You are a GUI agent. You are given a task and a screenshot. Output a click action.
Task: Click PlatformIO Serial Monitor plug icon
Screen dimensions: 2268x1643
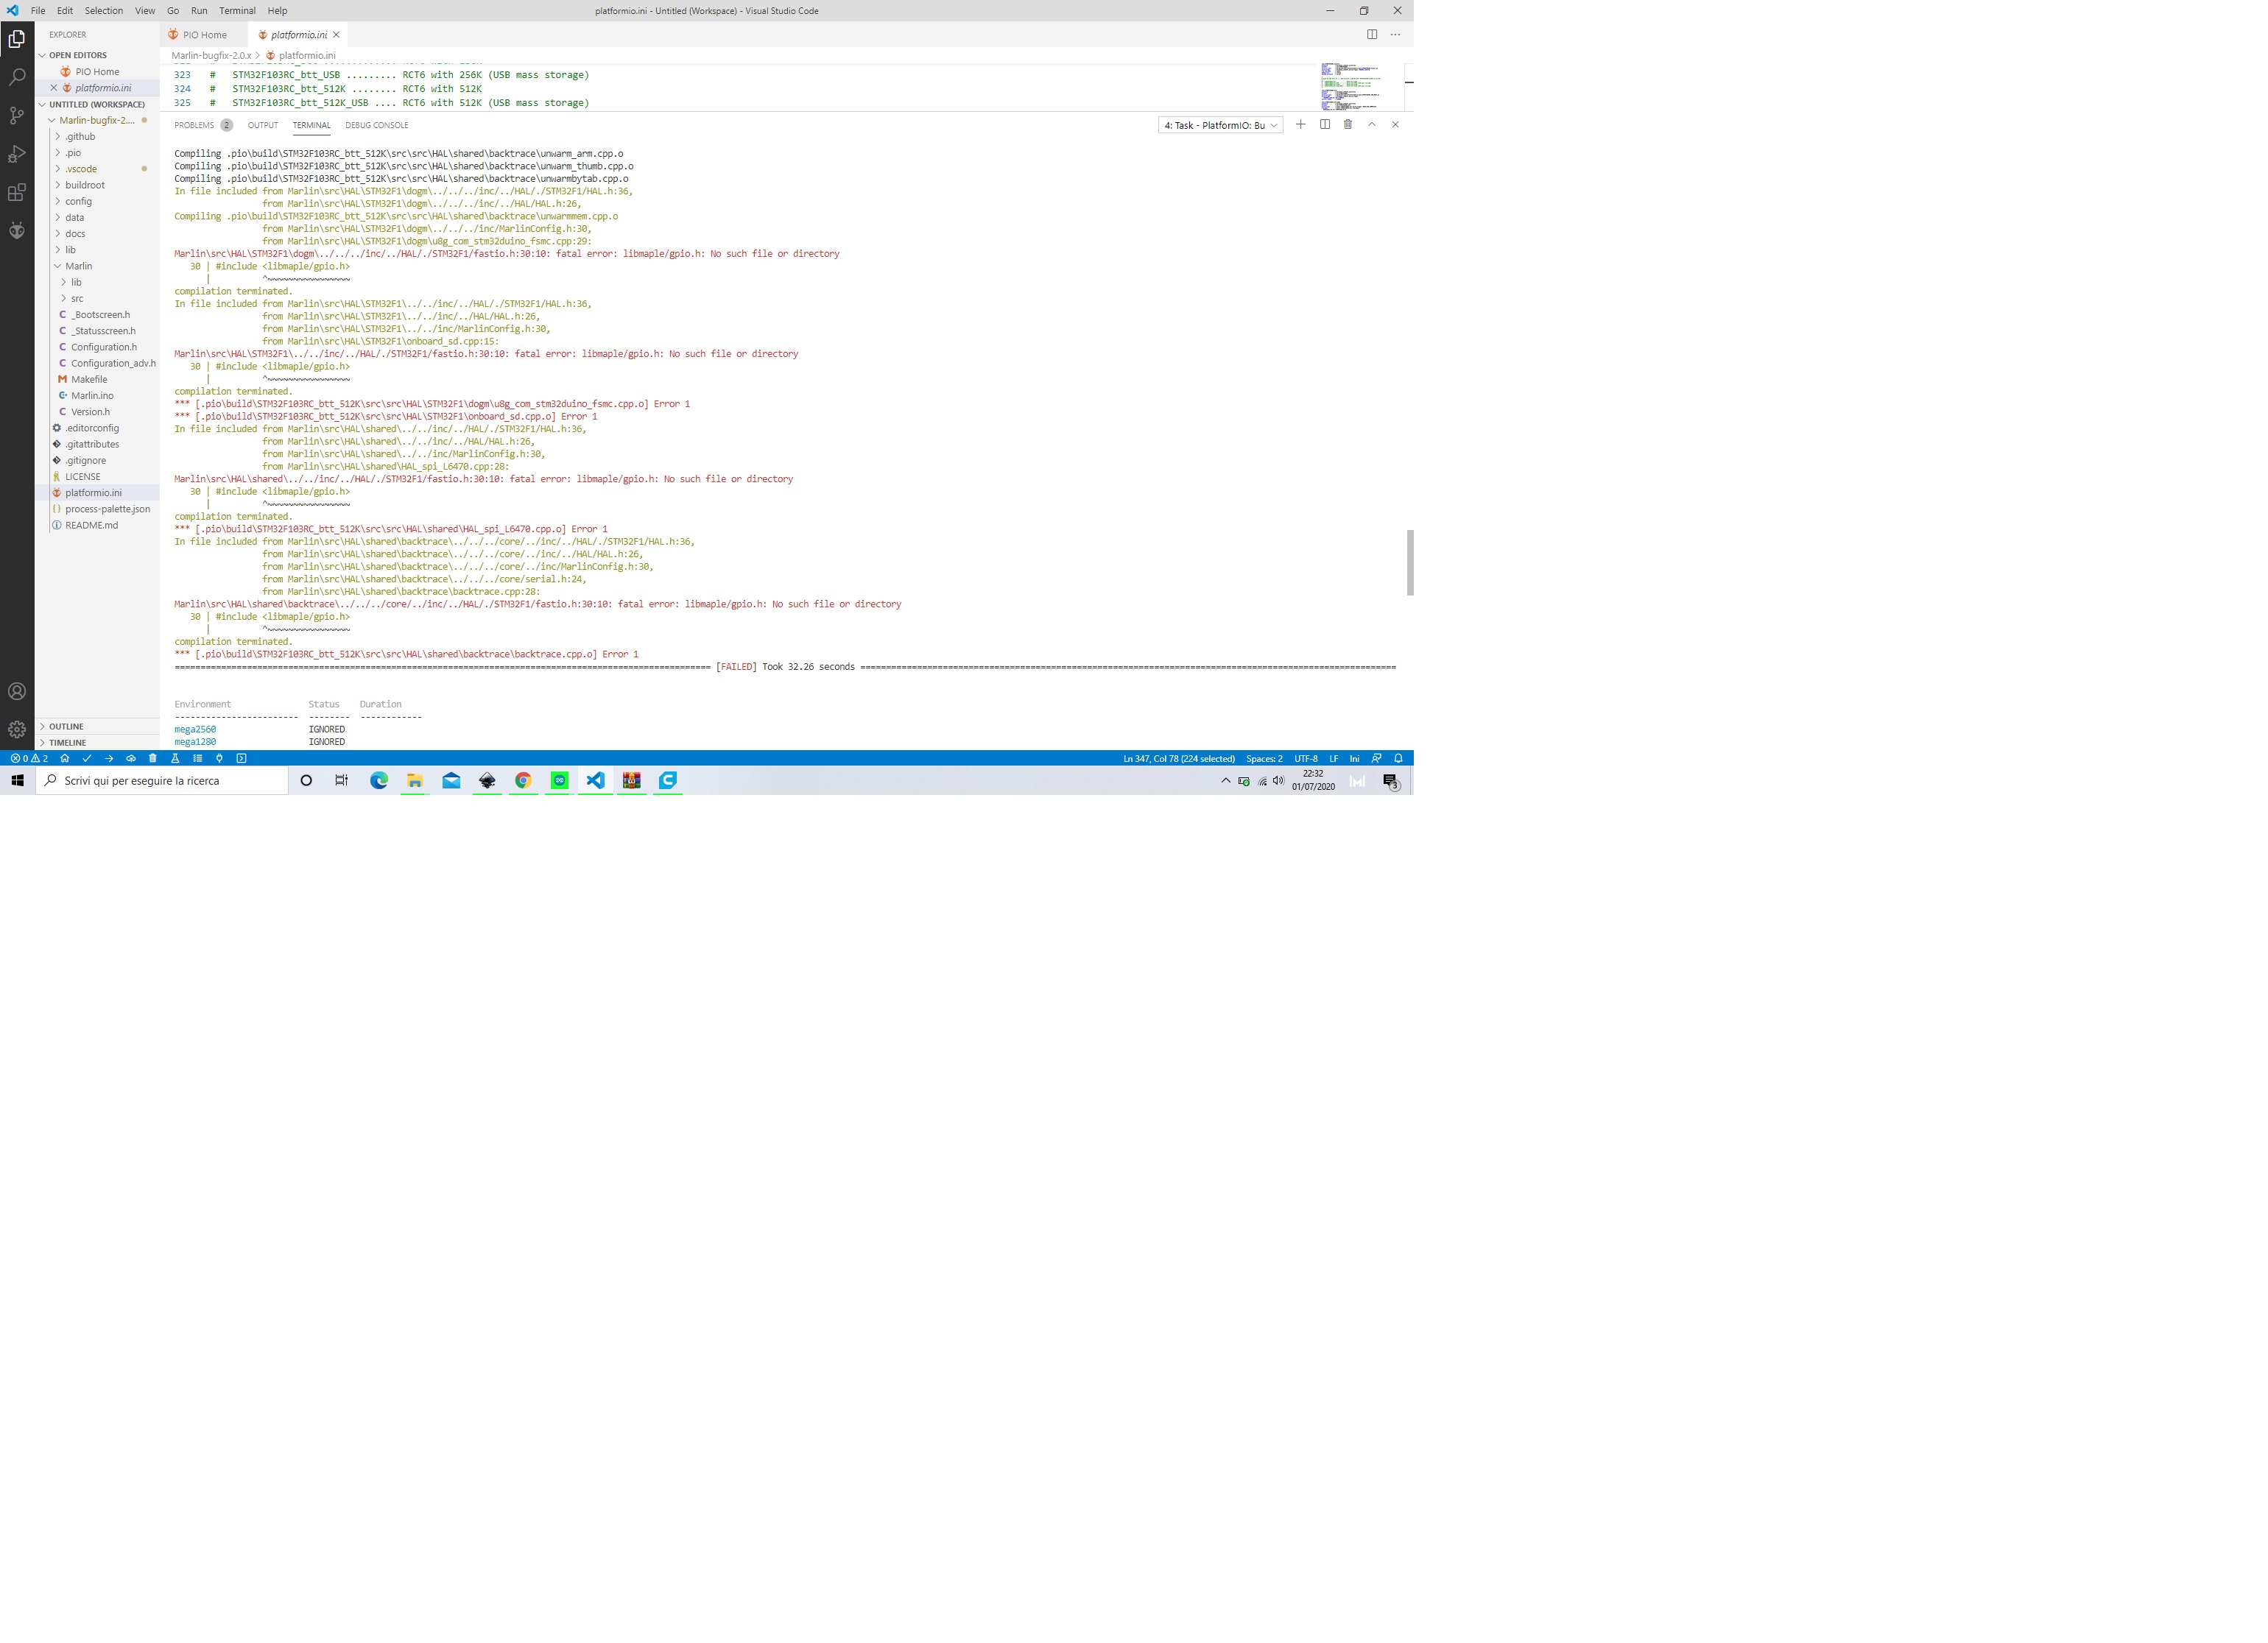tap(219, 758)
